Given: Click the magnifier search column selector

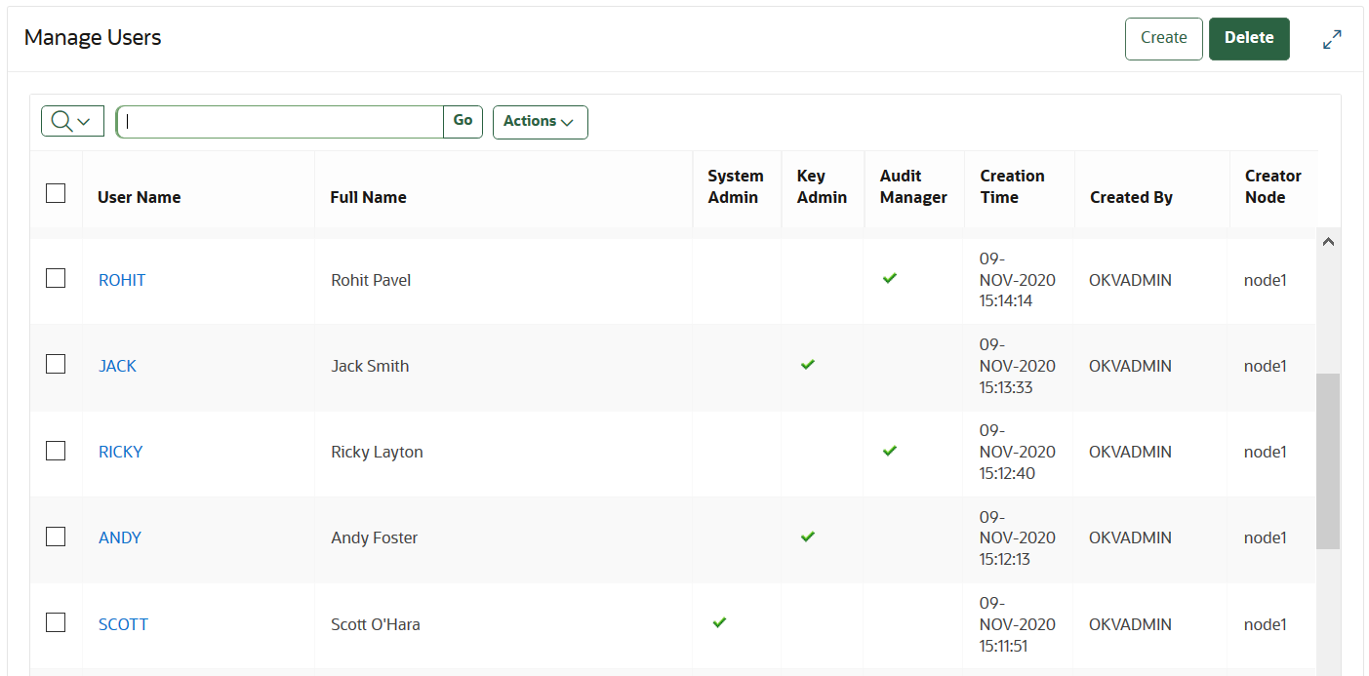Looking at the screenshot, I should [72, 121].
